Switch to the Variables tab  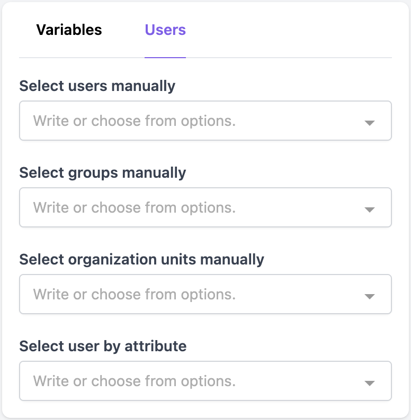point(69,30)
